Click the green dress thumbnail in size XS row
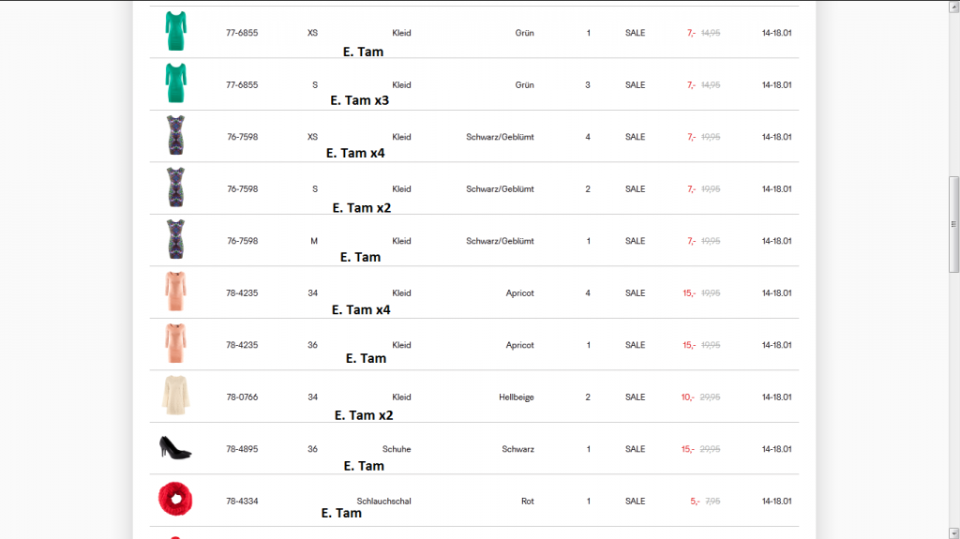Image resolution: width=960 pixels, height=539 pixels. point(175,32)
